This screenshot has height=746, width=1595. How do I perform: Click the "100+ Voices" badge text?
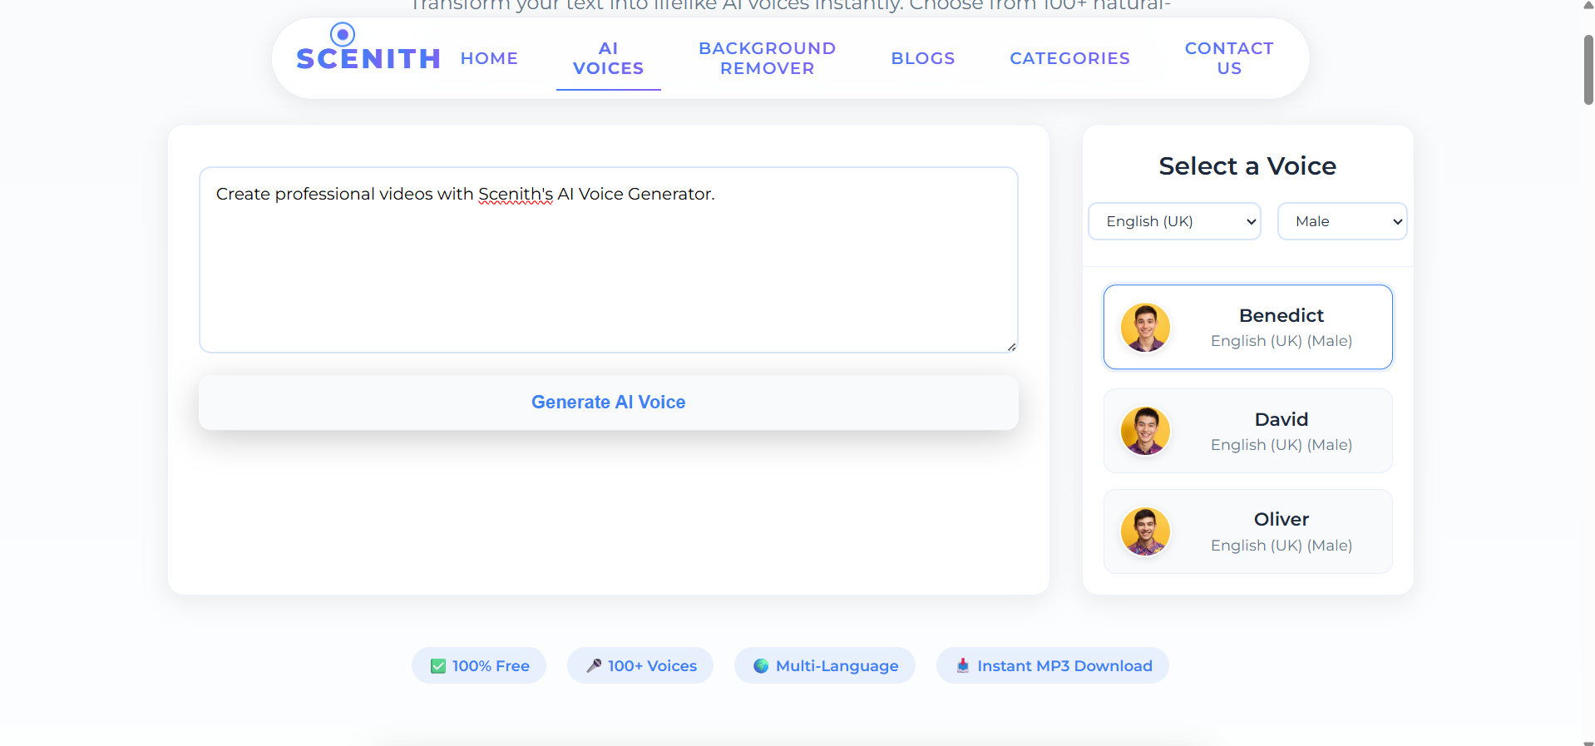pyautogui.click(x=652, y=666)
